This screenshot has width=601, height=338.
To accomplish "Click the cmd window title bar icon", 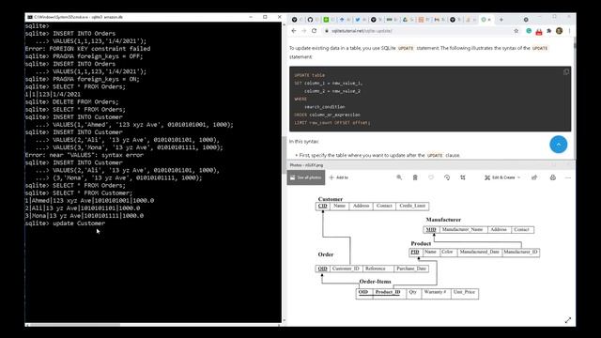I will point(29,17).
